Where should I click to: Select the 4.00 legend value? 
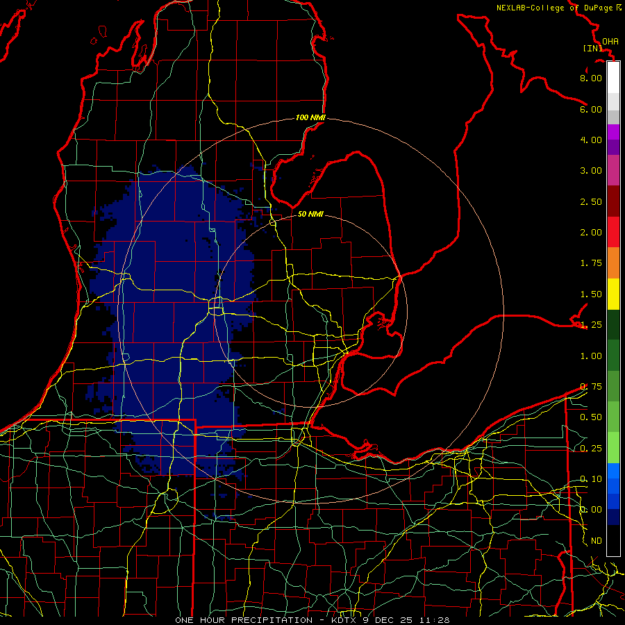click(x=591, y=140)
